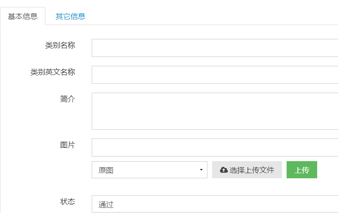Click the 状态 label

[x=68, y=201]
